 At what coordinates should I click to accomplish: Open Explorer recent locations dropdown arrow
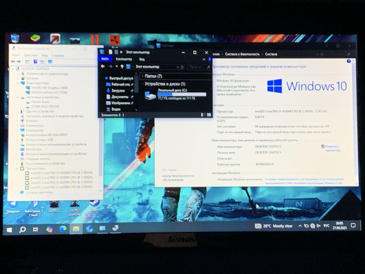[x=117, y=67]
